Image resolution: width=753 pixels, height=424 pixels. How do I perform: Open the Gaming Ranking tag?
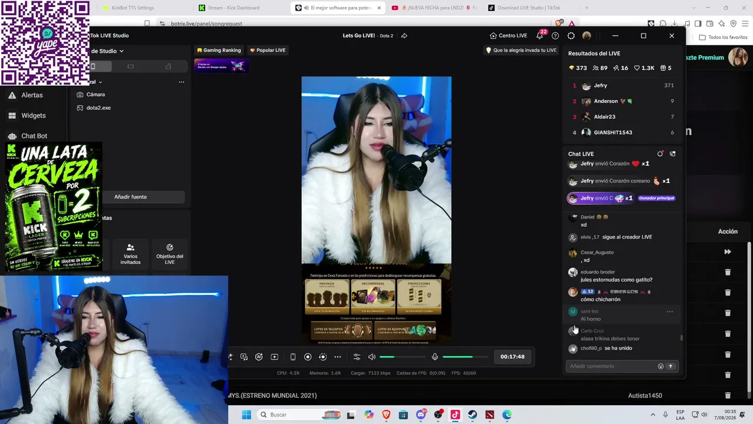pos(219,50)
